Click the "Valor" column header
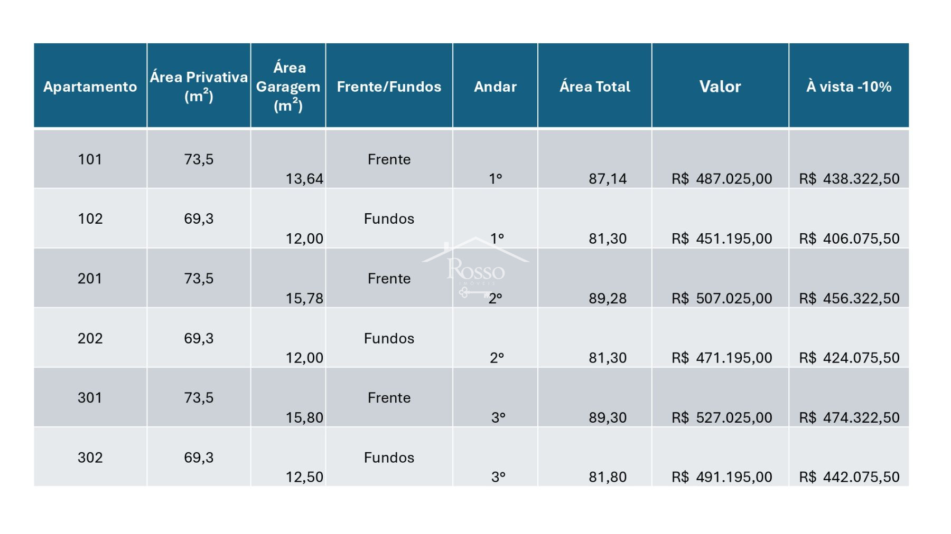The width and height of the screenshot is (951, 534). tap(720, 87)
